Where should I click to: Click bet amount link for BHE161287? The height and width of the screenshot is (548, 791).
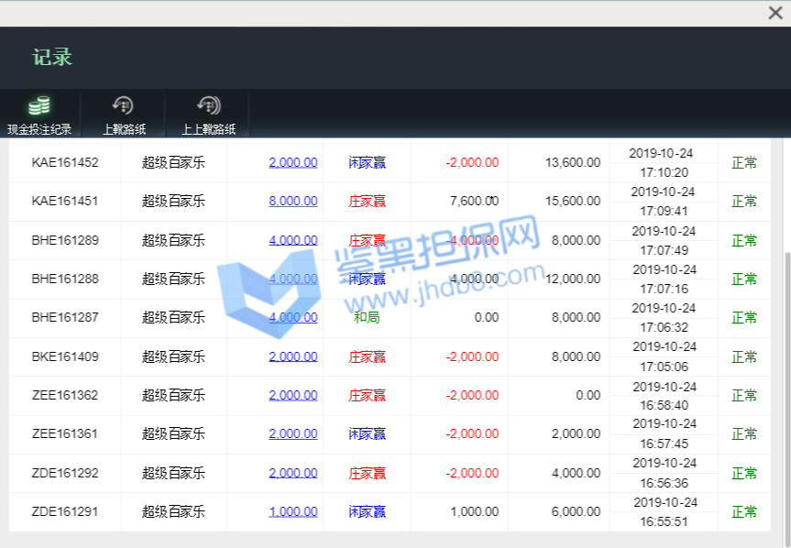click(x=293, y=317)
